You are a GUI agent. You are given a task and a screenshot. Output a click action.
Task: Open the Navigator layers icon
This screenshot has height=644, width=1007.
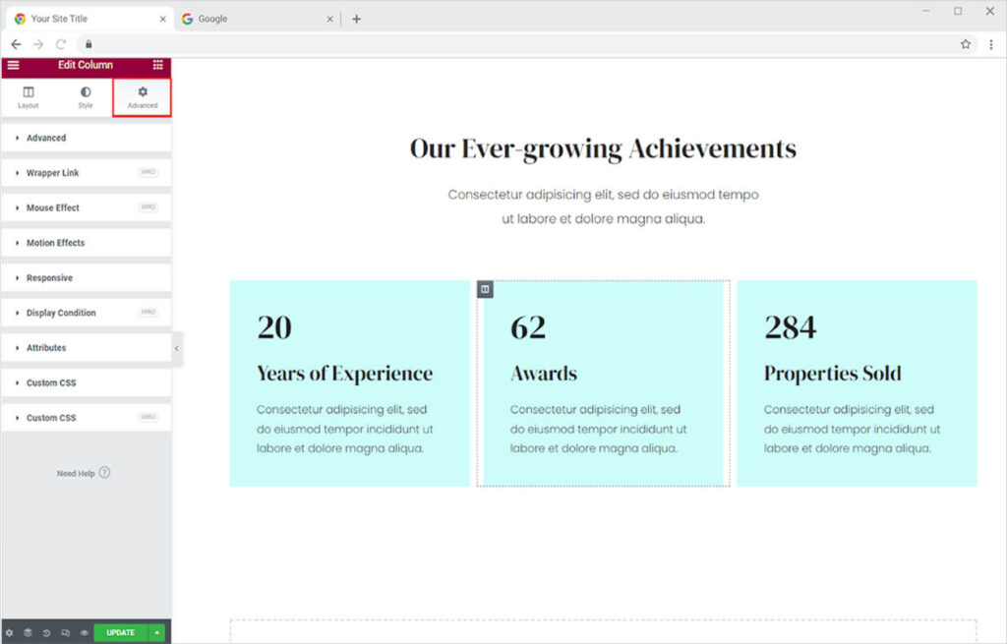[x=29, y=632]
